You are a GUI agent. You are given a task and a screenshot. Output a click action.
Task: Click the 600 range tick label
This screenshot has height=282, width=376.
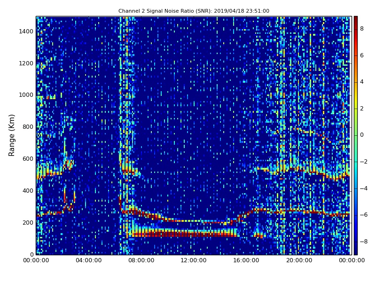tap(28, 159)
